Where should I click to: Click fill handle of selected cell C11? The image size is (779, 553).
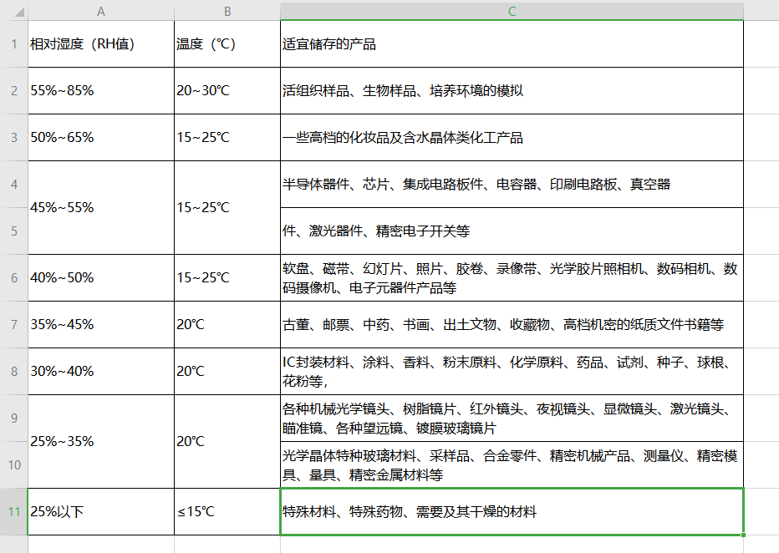pyautogui.click(x=743, y=535)
